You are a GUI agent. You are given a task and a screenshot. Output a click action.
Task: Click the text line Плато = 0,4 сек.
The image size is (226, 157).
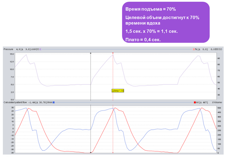[143, 39]
